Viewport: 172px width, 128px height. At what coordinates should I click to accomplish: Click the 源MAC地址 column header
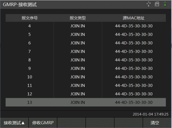134,18
